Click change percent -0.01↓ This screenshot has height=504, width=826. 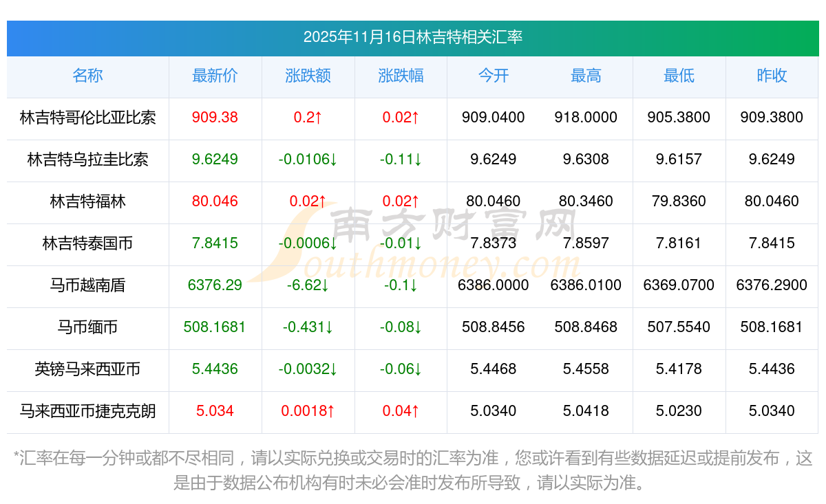coord(401,243)
